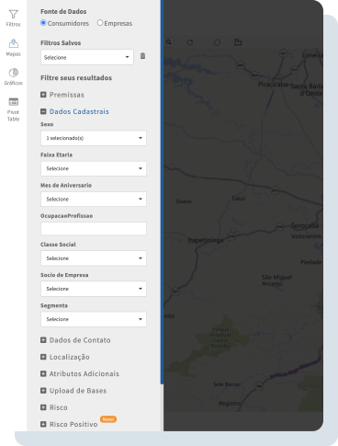The height and width of the screenshot is (446, 338).
Task: Click the OcupacaoProfissao input field
Action: (94, 229)
